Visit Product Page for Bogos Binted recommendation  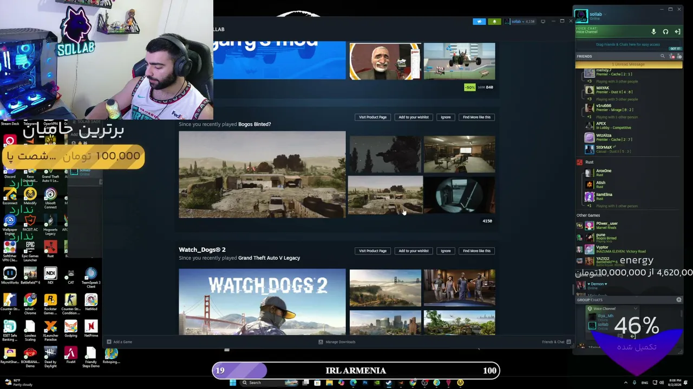(x=372, y=117)
